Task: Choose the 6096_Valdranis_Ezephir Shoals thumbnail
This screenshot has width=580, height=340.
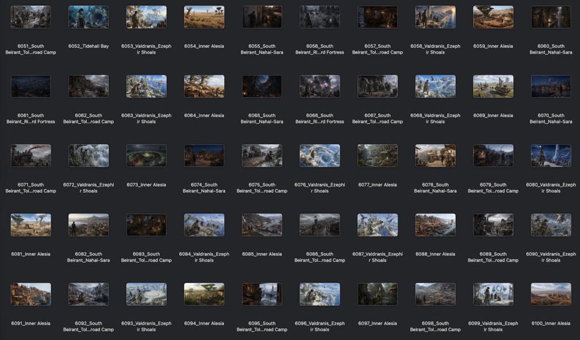Action: [x=319, y=294]
